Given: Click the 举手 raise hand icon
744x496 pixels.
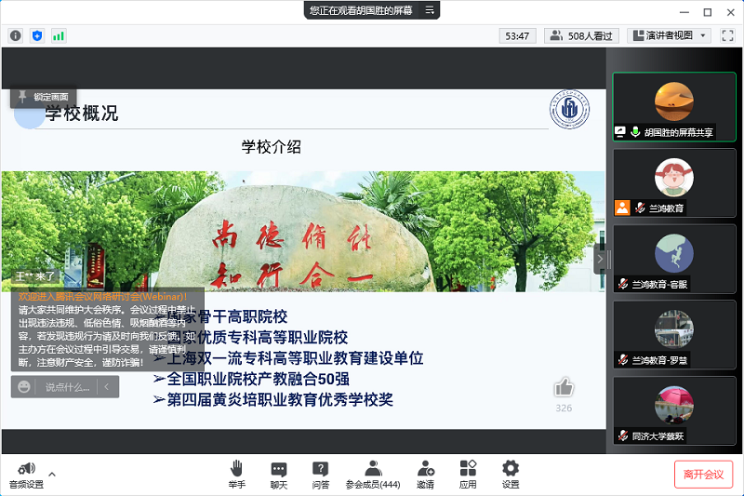Looking at the screenshot, I should pos(236,468).
